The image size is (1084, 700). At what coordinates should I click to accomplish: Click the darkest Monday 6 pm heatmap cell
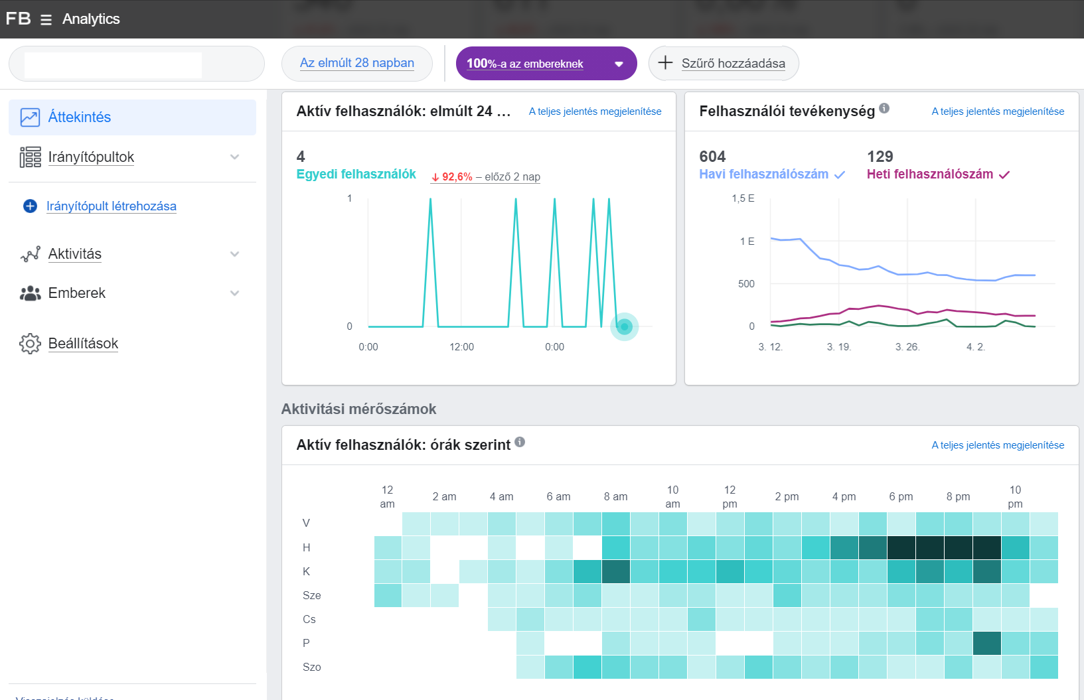pyautogui.click(x=901, y=548)
